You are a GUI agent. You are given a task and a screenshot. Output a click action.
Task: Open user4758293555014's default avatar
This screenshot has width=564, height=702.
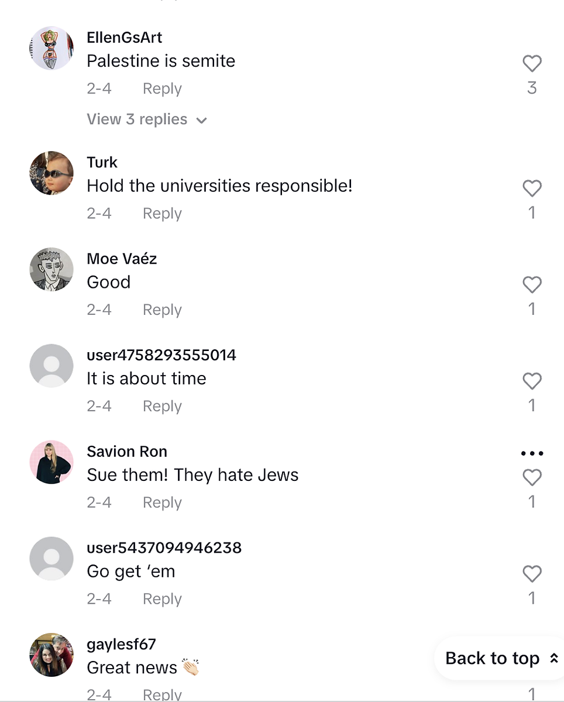51,366
